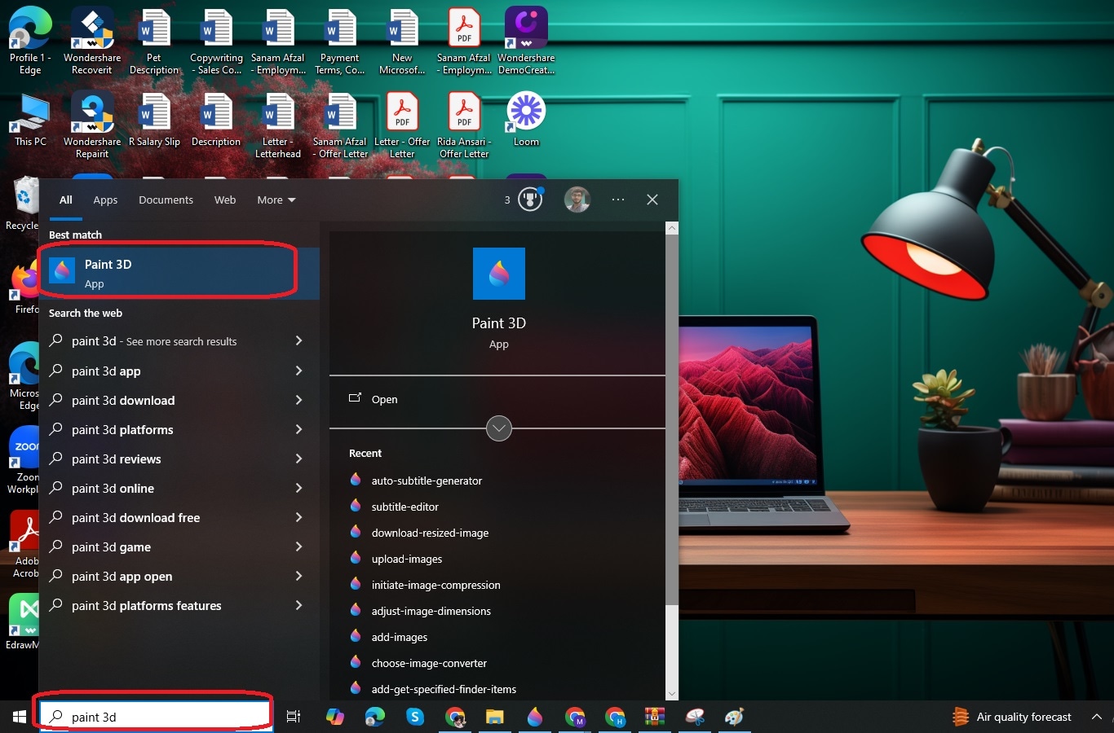Select R Salary Slip document

pyautogui.click(x=154, y=120)
